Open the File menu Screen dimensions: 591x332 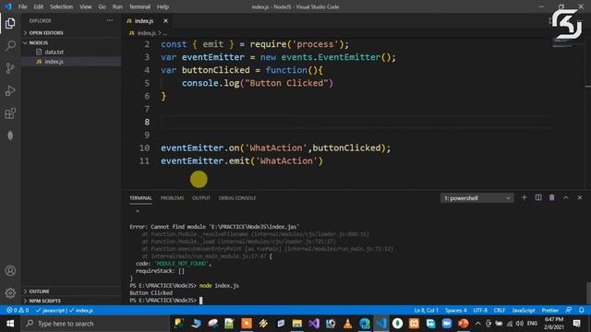(x=22, y=6)
